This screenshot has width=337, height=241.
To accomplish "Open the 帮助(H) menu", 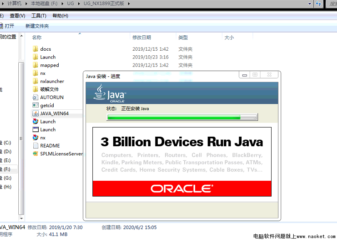I will [60, 16].
